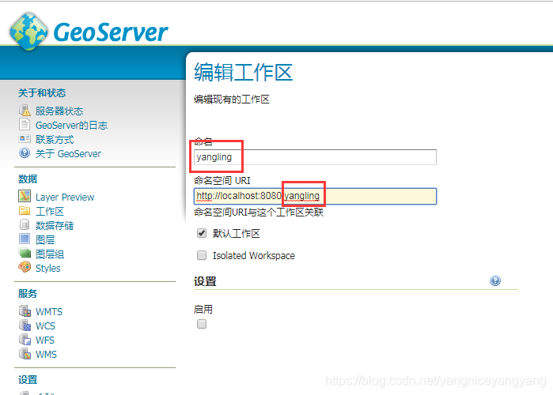The image size is (553, 395).
Task: Click the 服务 sidebar heading
Action: [x=28, y=294]
